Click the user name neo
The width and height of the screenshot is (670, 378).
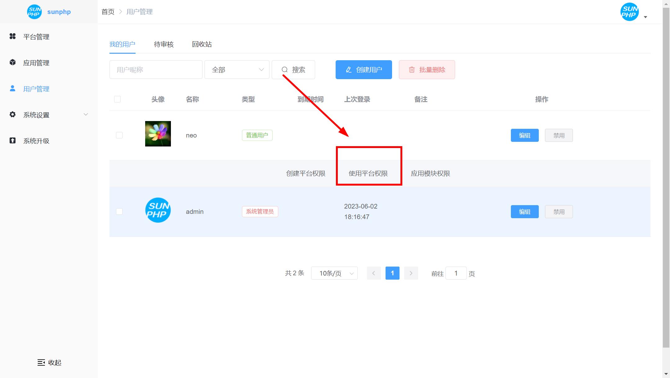click(x=191, y=136)
